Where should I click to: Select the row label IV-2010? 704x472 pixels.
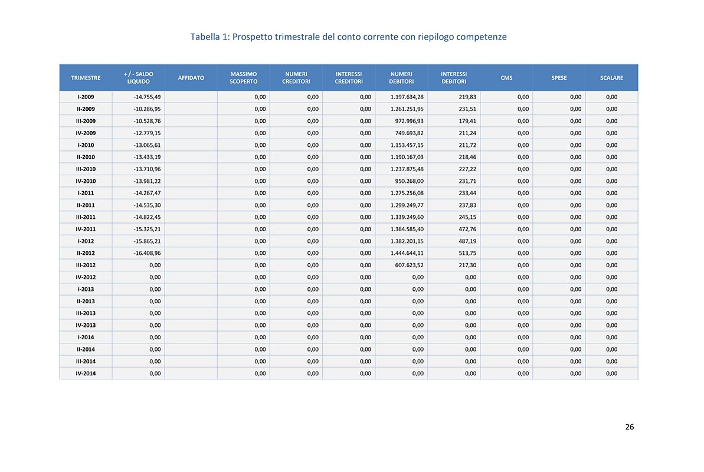pyautogui.click(x=86, y=182)
